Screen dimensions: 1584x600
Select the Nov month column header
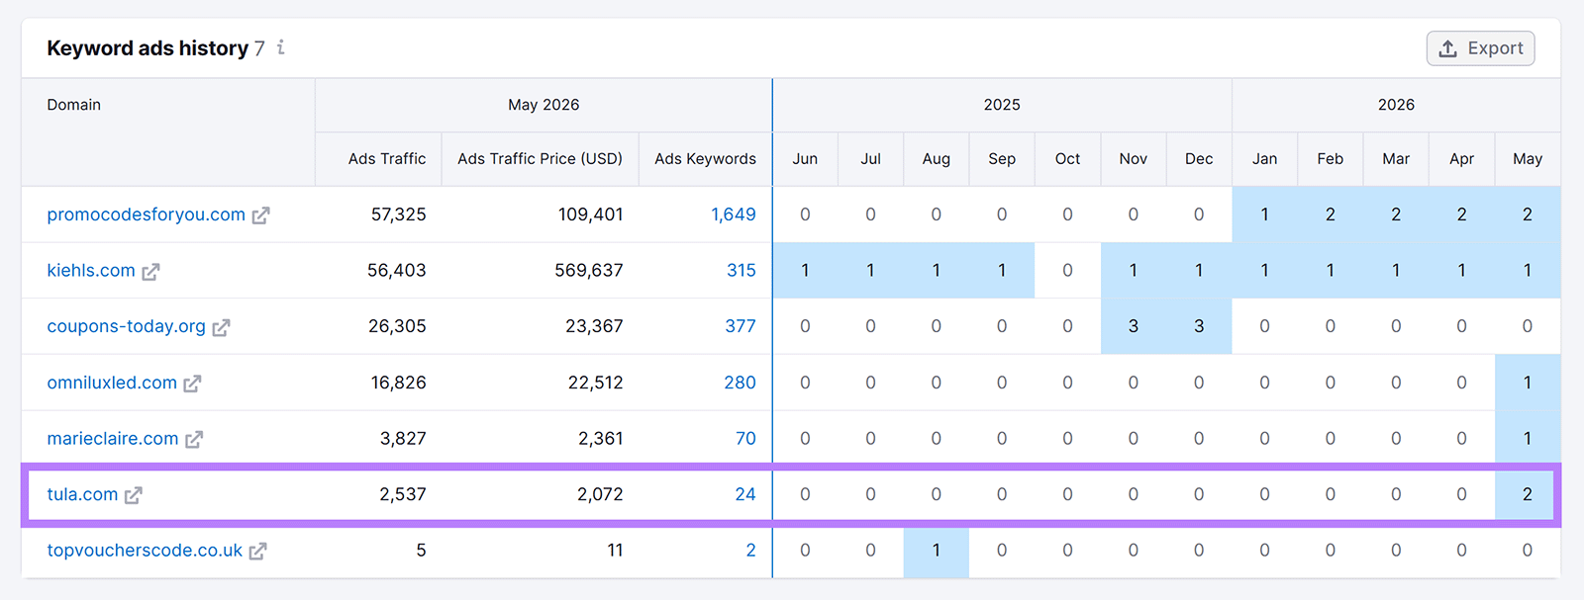click(x=1133, y=158)
